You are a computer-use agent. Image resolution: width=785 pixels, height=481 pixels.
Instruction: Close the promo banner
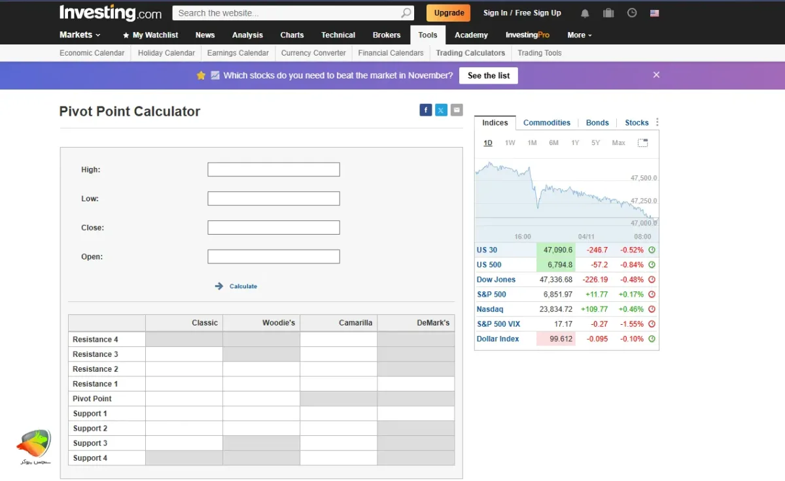click(656, 75)
